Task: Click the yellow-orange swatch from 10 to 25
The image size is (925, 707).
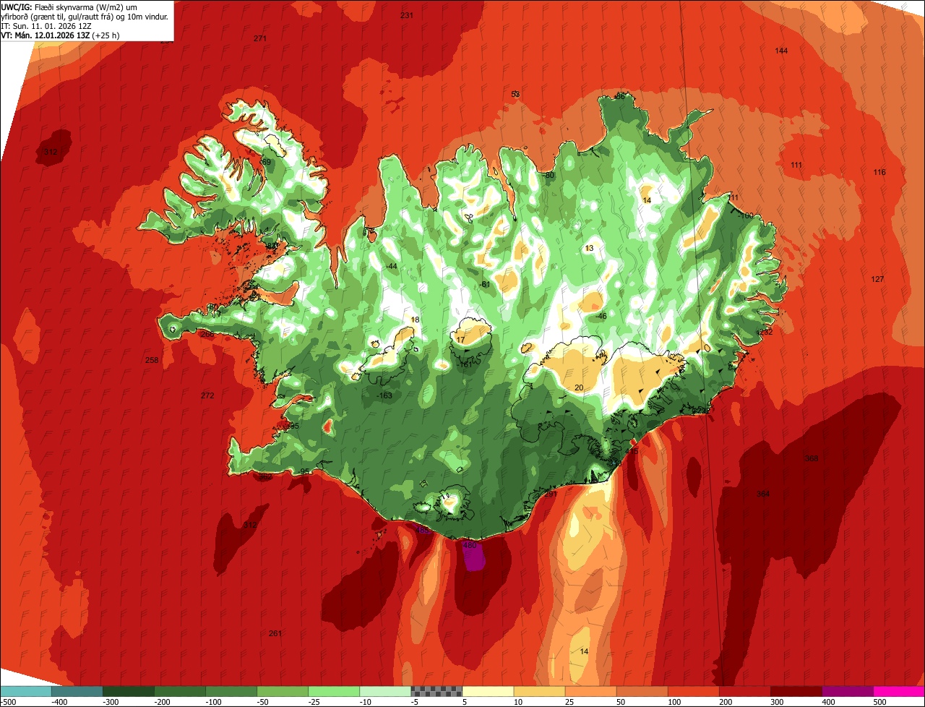Action: coord(539,691)
